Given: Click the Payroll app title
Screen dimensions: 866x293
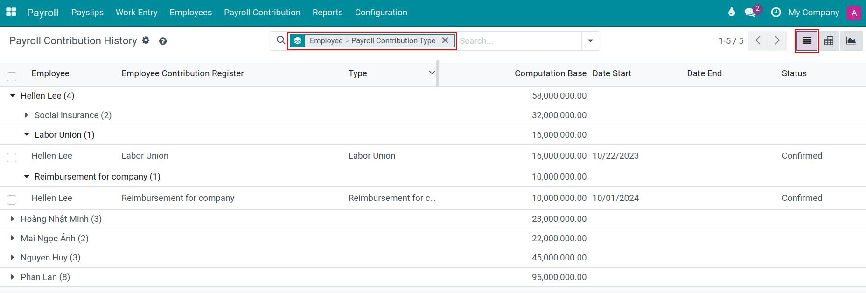Looking at the screenshot, I should pos(42,13).
